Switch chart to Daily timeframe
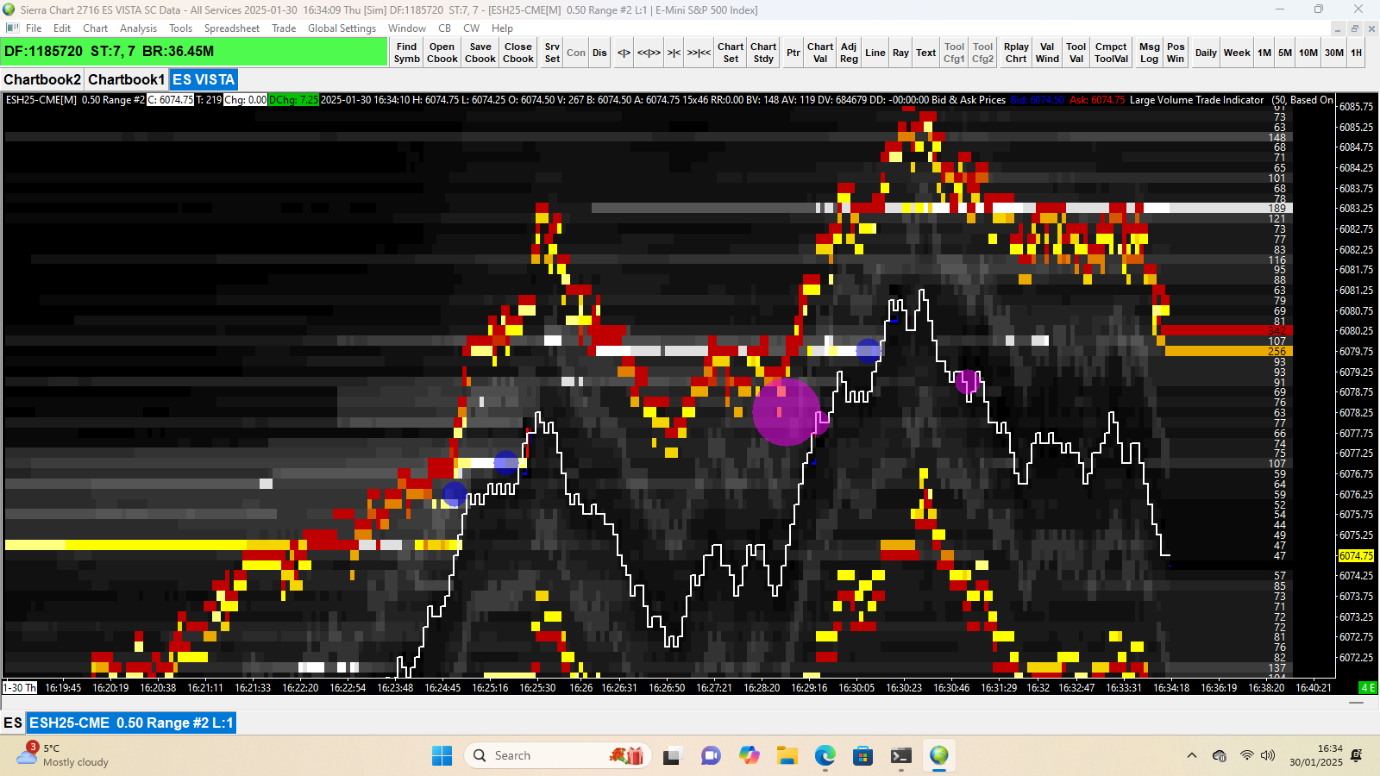This screenshot has width=1380, height=776. 1206,53
